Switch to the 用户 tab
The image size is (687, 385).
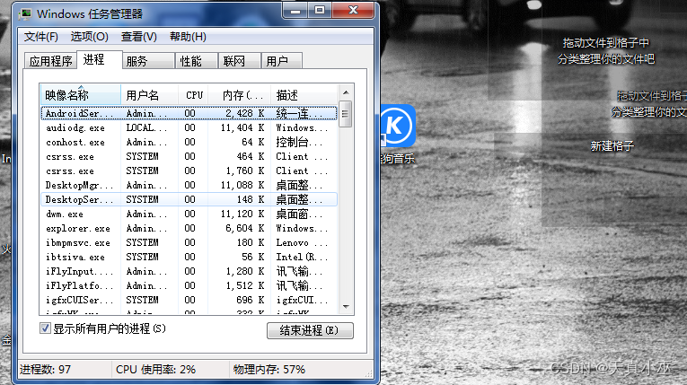(281, 61)
